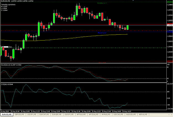Select the EURJPY,M5 chart tab
This screenshot has width=173, height=117.
point(69,115)
